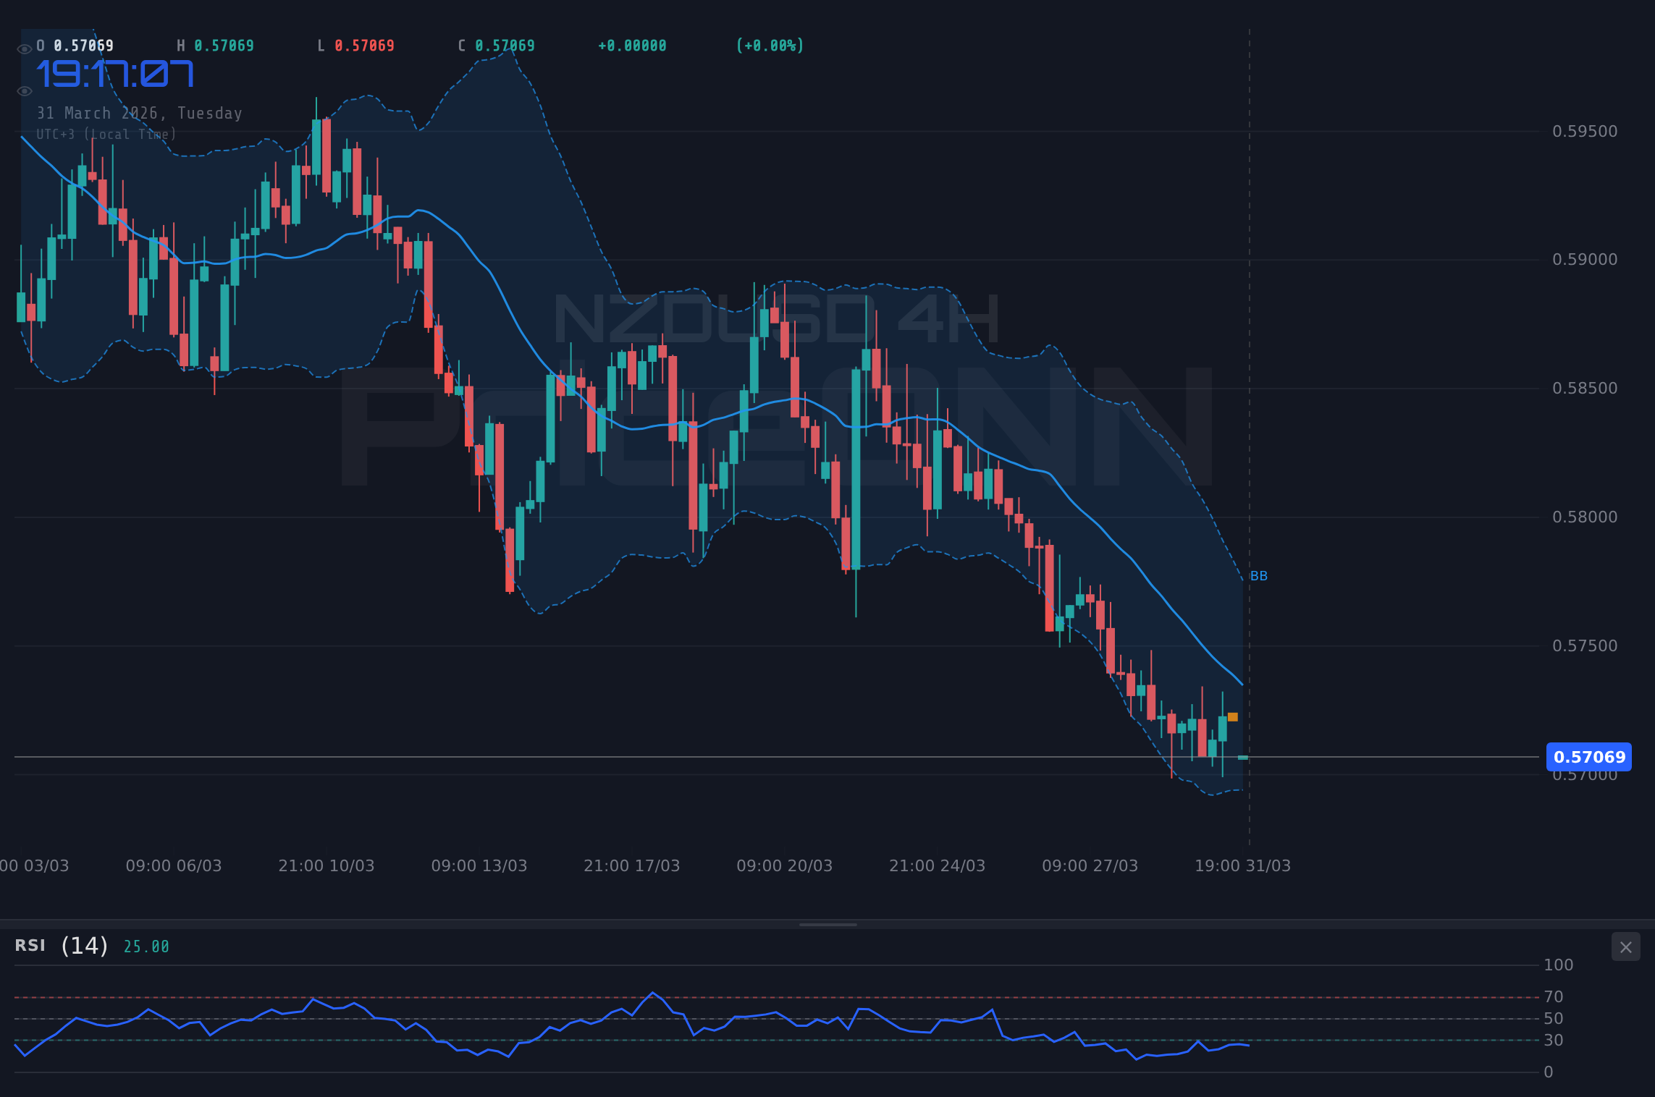The image size is (1655, 1097).
Task: Open the O 0.57069 open-price readout
Action: click(78, 45)
